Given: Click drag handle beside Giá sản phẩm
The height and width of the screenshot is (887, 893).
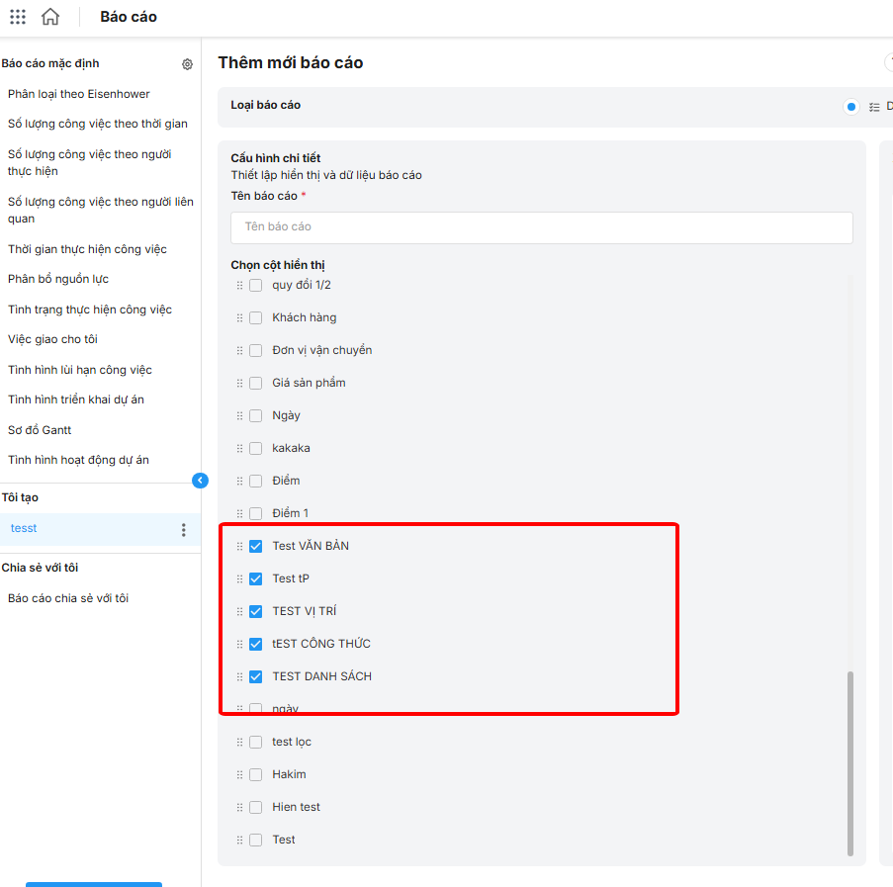Looking at the screenshot, I should (239, 383).
